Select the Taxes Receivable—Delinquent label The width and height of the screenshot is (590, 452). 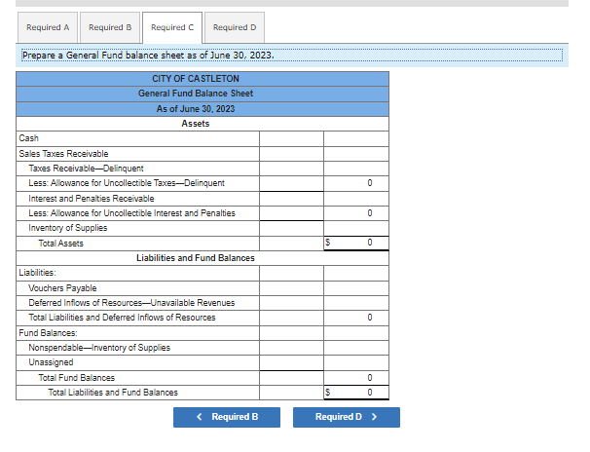click(86, 169)
